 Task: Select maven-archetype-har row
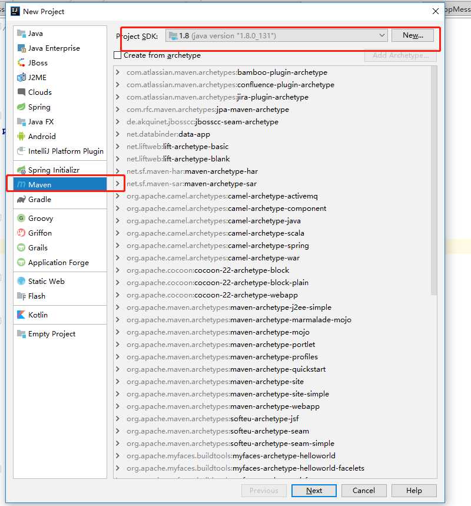pos(273,171)
